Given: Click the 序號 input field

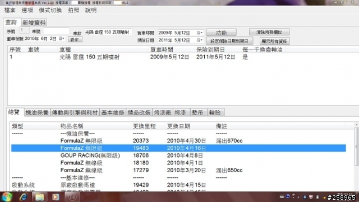Looking at the screenshot, I should click(x=24, y=30).
